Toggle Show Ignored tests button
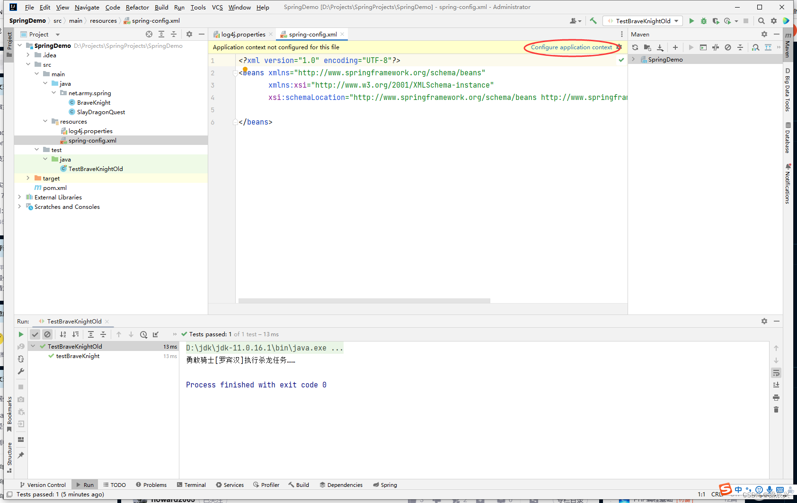 click(x=47, y=334)
